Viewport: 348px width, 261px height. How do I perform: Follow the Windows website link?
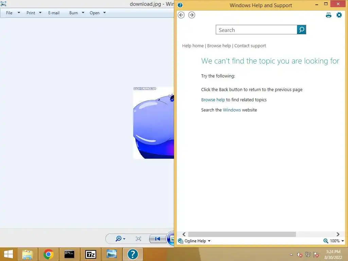coord(232,110)
